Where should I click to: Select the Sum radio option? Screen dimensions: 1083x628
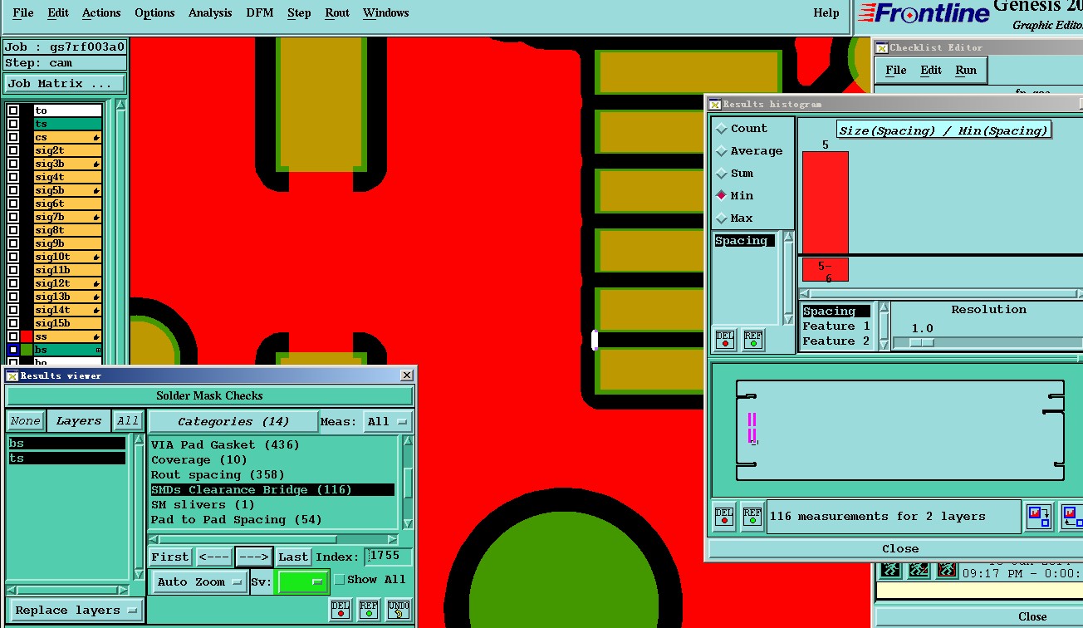click(x=722, y=174)
